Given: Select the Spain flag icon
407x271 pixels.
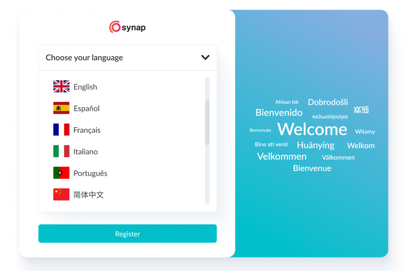Looking at the screenshot, I should 61,108.
